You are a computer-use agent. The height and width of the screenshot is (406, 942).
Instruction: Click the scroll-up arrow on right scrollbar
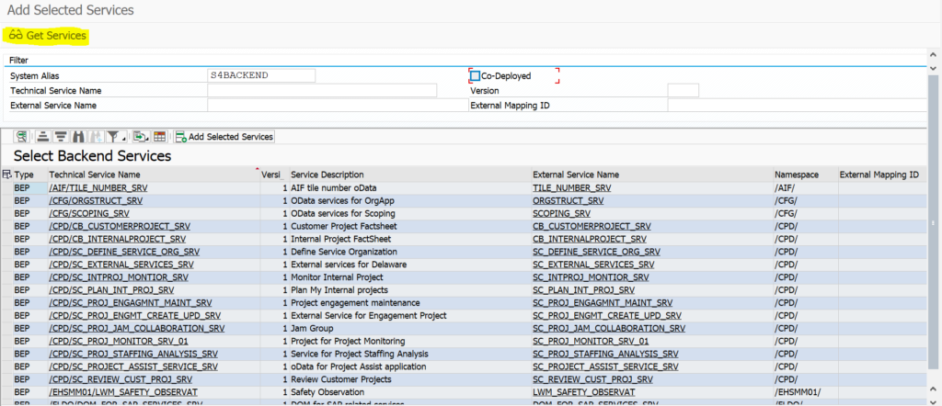[x=935, y=54]
